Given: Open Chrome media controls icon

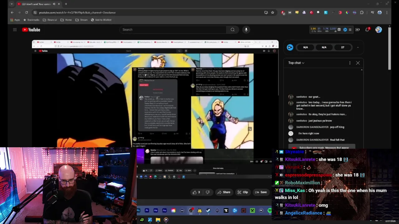Looking at the screenshot, I should tap(372, 12).
